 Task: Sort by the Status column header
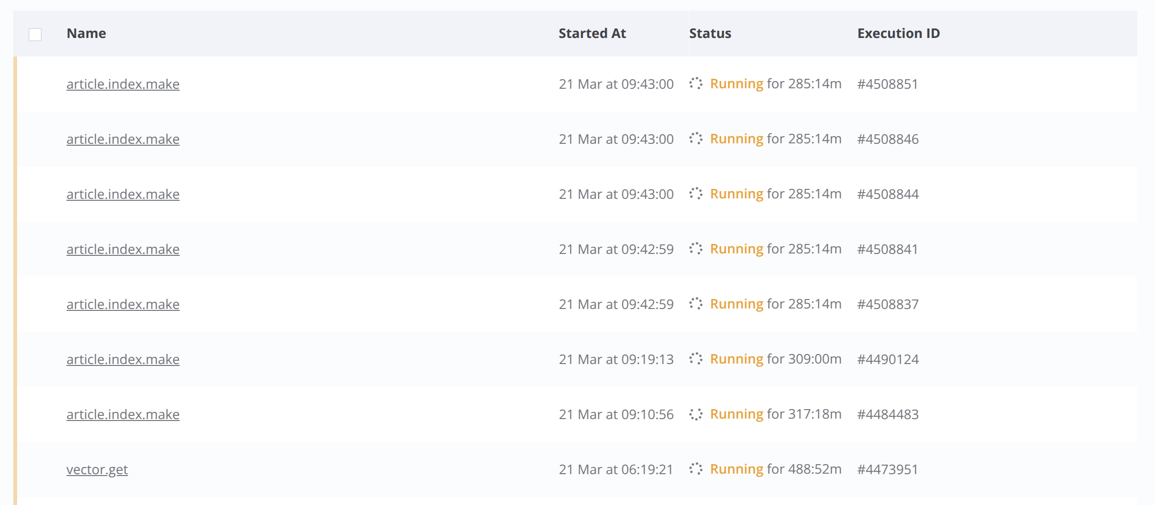coord(710,33)
